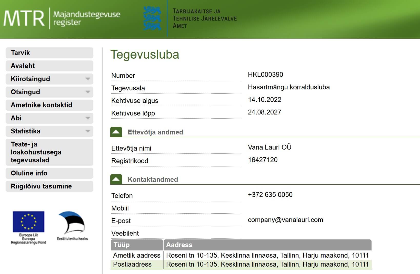
Task: Click company name Vana Lauri OÜ
Action: (270, 147)
